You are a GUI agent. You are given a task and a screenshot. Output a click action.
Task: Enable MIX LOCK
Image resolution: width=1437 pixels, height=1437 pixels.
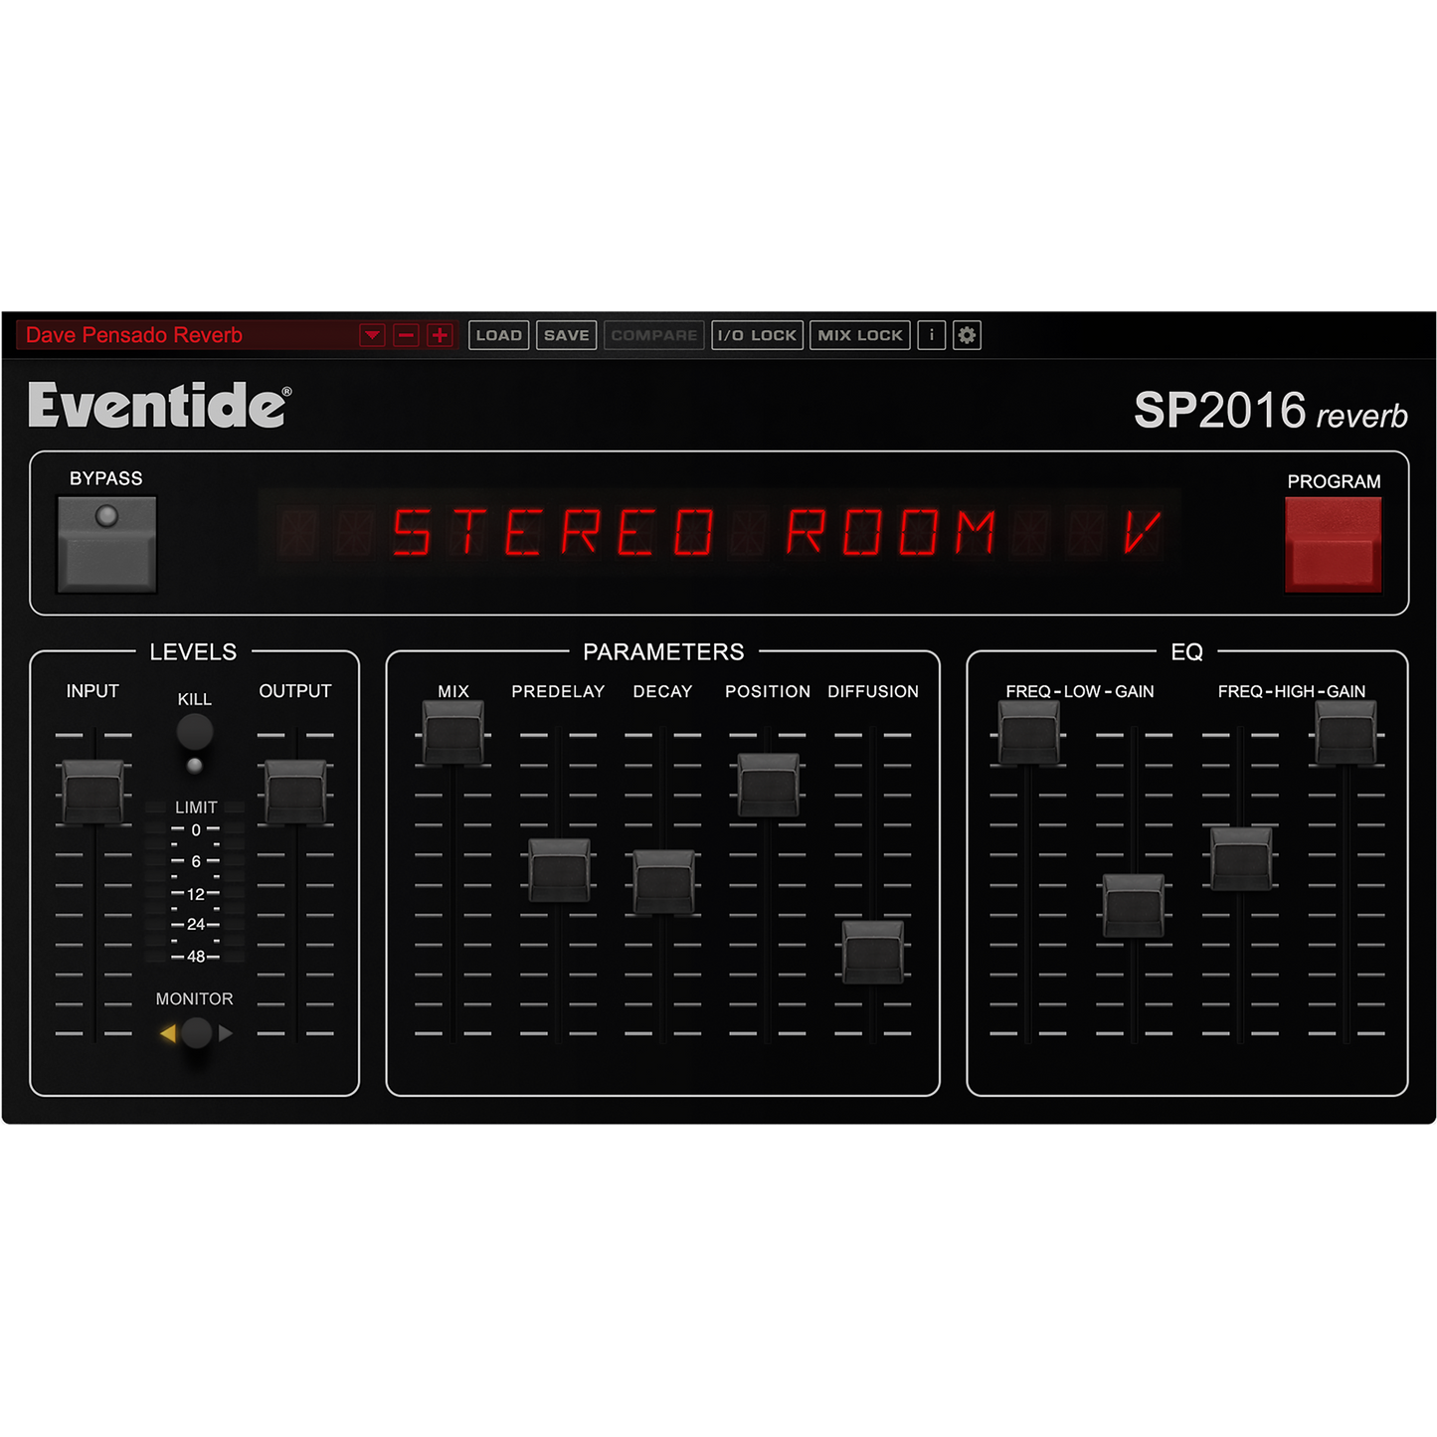[857, 335]
